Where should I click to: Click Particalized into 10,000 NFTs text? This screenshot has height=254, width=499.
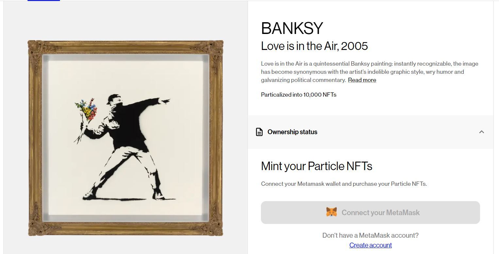299,95
